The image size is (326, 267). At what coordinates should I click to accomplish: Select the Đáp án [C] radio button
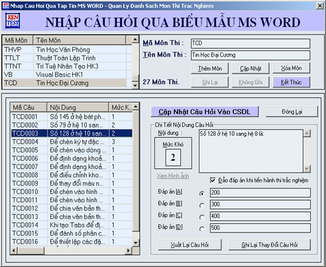(201, 217)
